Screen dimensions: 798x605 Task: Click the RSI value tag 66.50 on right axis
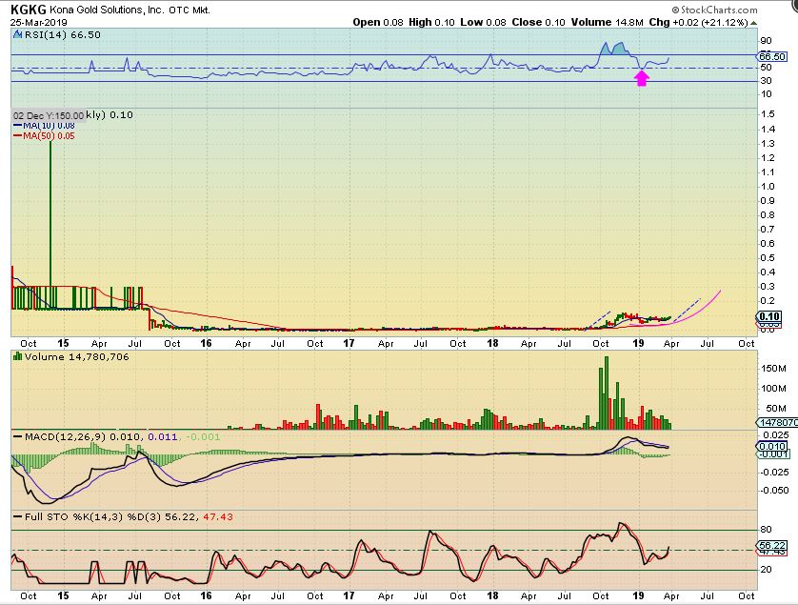770,57
